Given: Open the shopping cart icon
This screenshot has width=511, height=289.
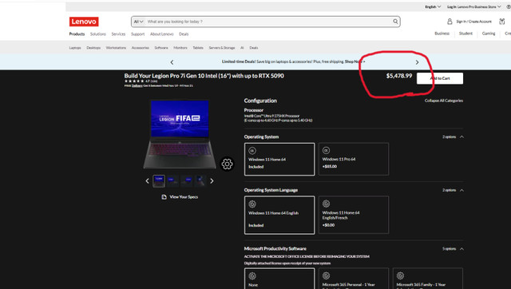Looking at the screenshot, I should [502, 22].
